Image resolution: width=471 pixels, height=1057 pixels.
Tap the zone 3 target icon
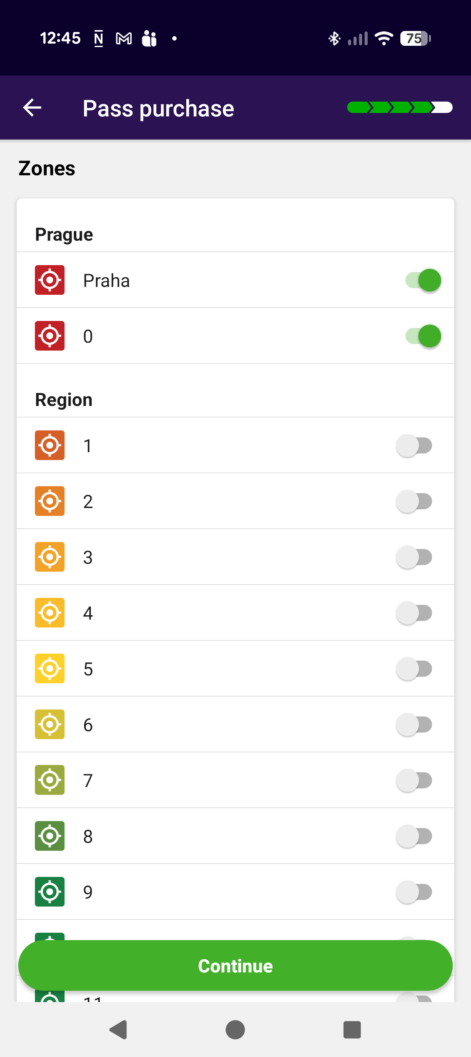(x=50, y=557)
